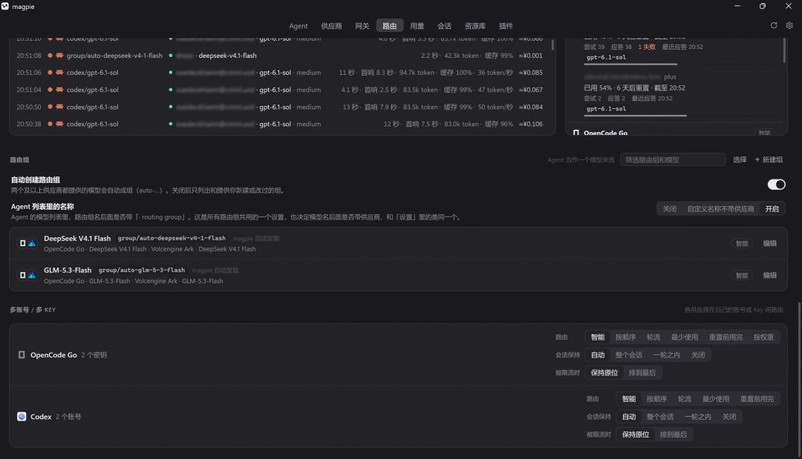Click the 智能 badge on GLM-5.3-Flash row
The width and height of the screenshot is (802, 459).
coord(742,275)
